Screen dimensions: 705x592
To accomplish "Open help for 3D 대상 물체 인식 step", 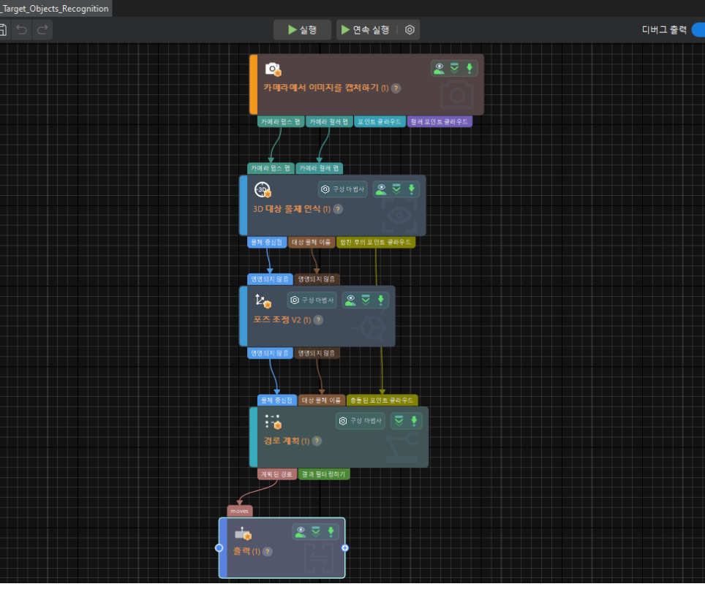I will (337, 209).
